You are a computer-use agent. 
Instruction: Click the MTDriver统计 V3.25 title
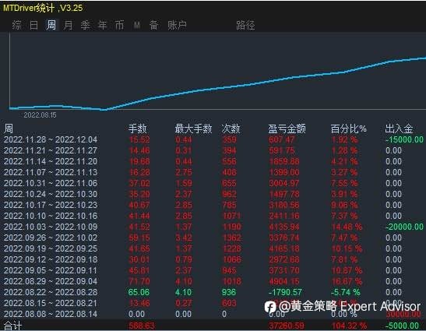(43, 8)
